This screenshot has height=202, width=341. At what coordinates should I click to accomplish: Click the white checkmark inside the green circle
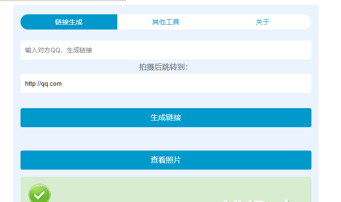(x=40, y=194)
